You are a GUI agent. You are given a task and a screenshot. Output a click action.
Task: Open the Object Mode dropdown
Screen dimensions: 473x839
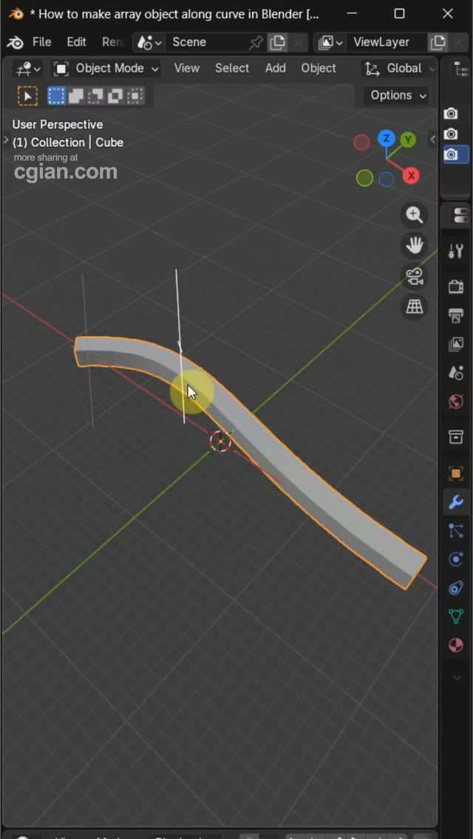pos(106,69)
